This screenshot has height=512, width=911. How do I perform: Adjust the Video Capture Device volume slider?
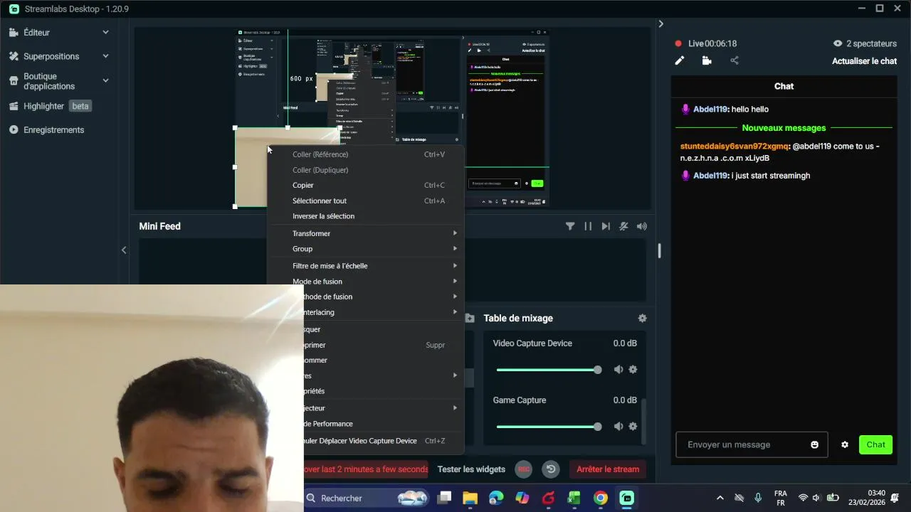[547, 370]
